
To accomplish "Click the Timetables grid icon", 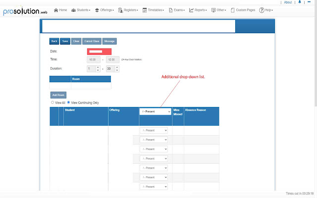I will coord(145,10).
